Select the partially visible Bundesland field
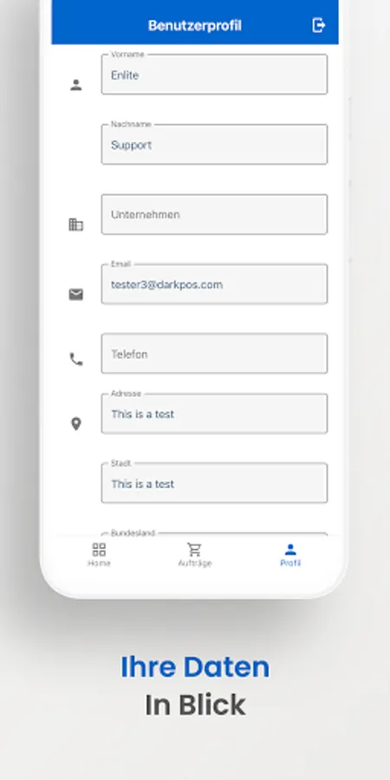Viewport: 390px width, 780px height. pos(214,534)
